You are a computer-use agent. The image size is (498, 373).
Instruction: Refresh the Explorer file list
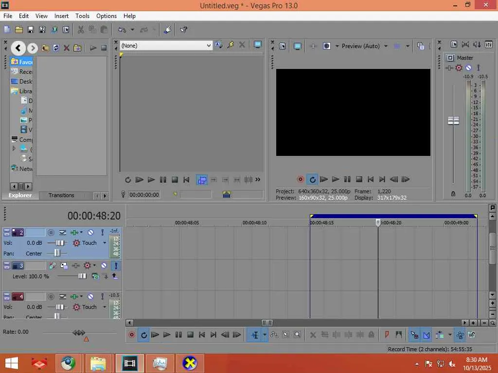click(56, 48)
